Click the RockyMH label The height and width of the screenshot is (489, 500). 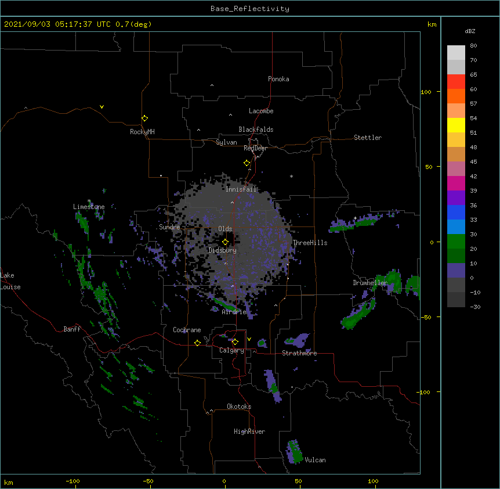[x=142, y=132]
